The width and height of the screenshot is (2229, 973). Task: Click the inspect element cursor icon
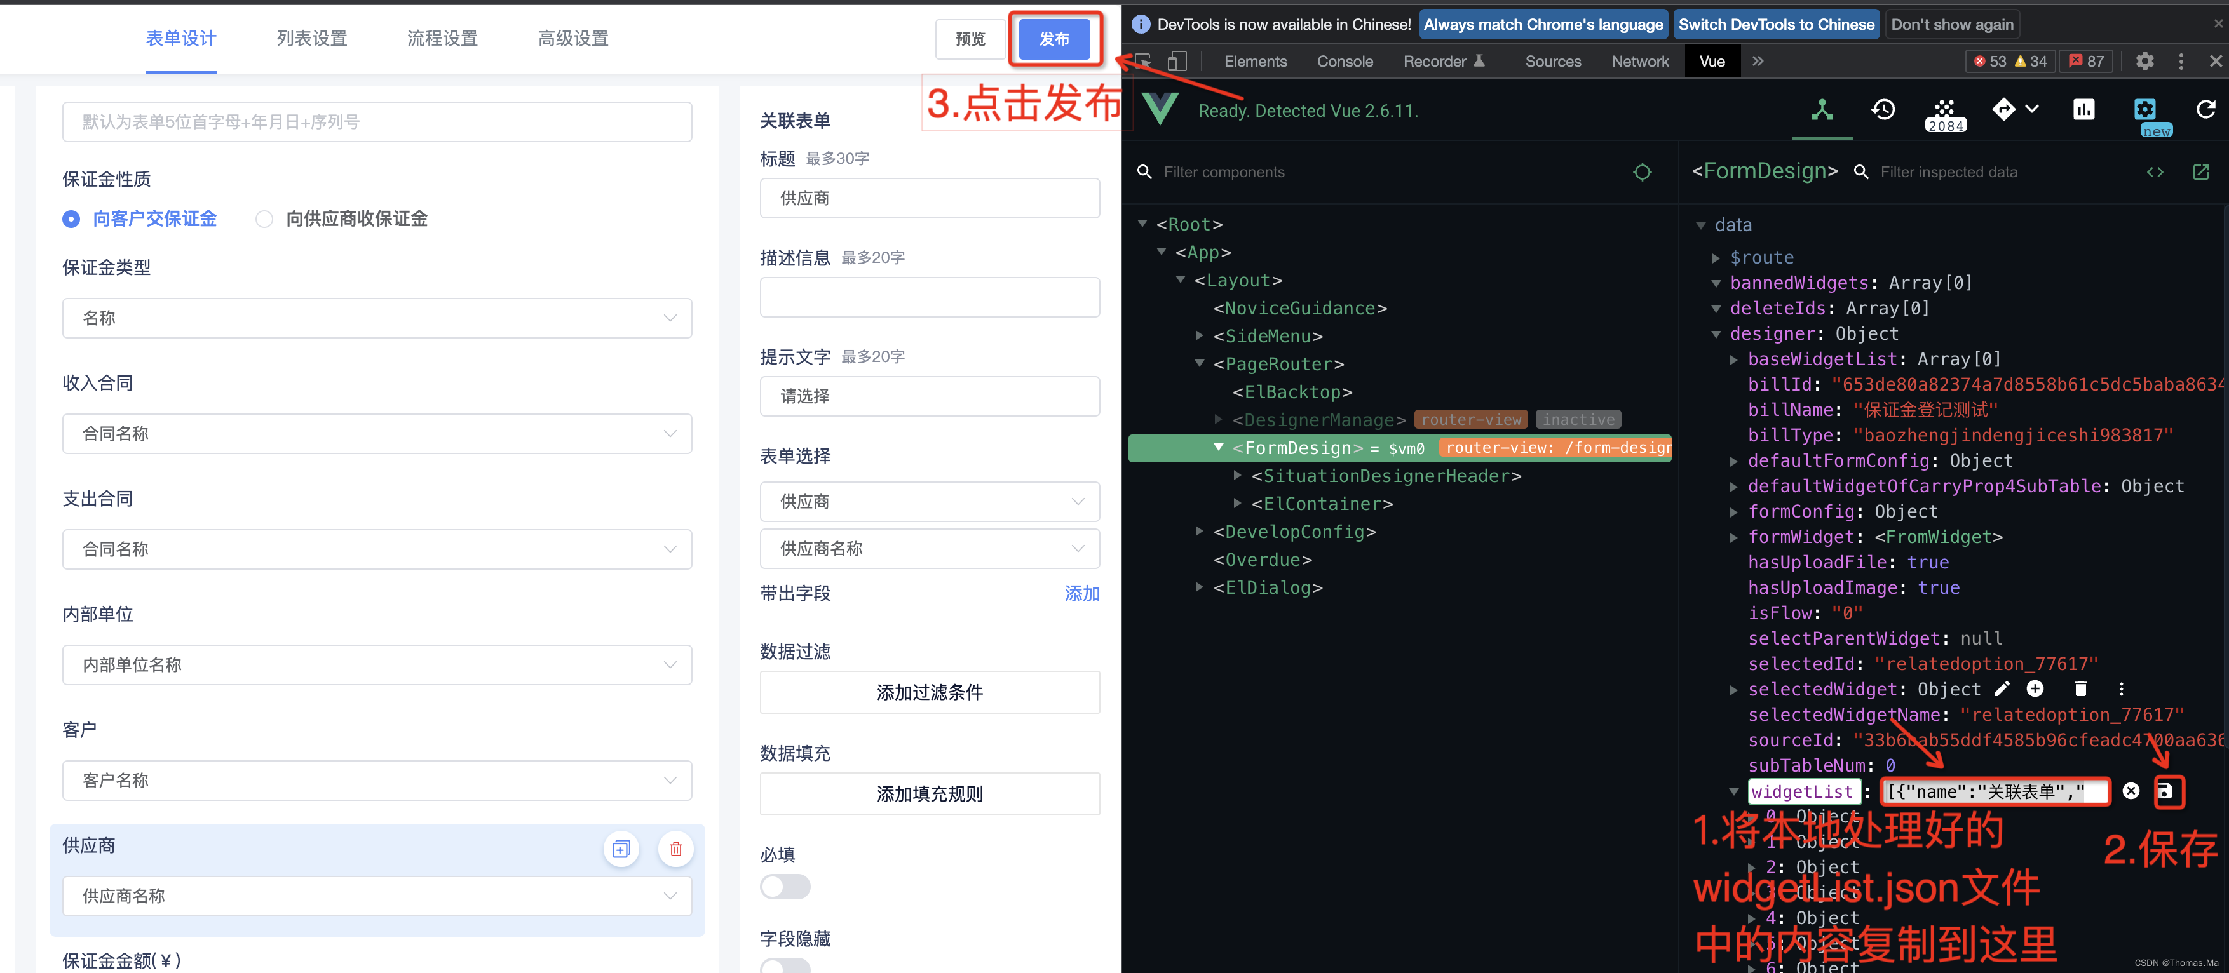coord(1143,62)
